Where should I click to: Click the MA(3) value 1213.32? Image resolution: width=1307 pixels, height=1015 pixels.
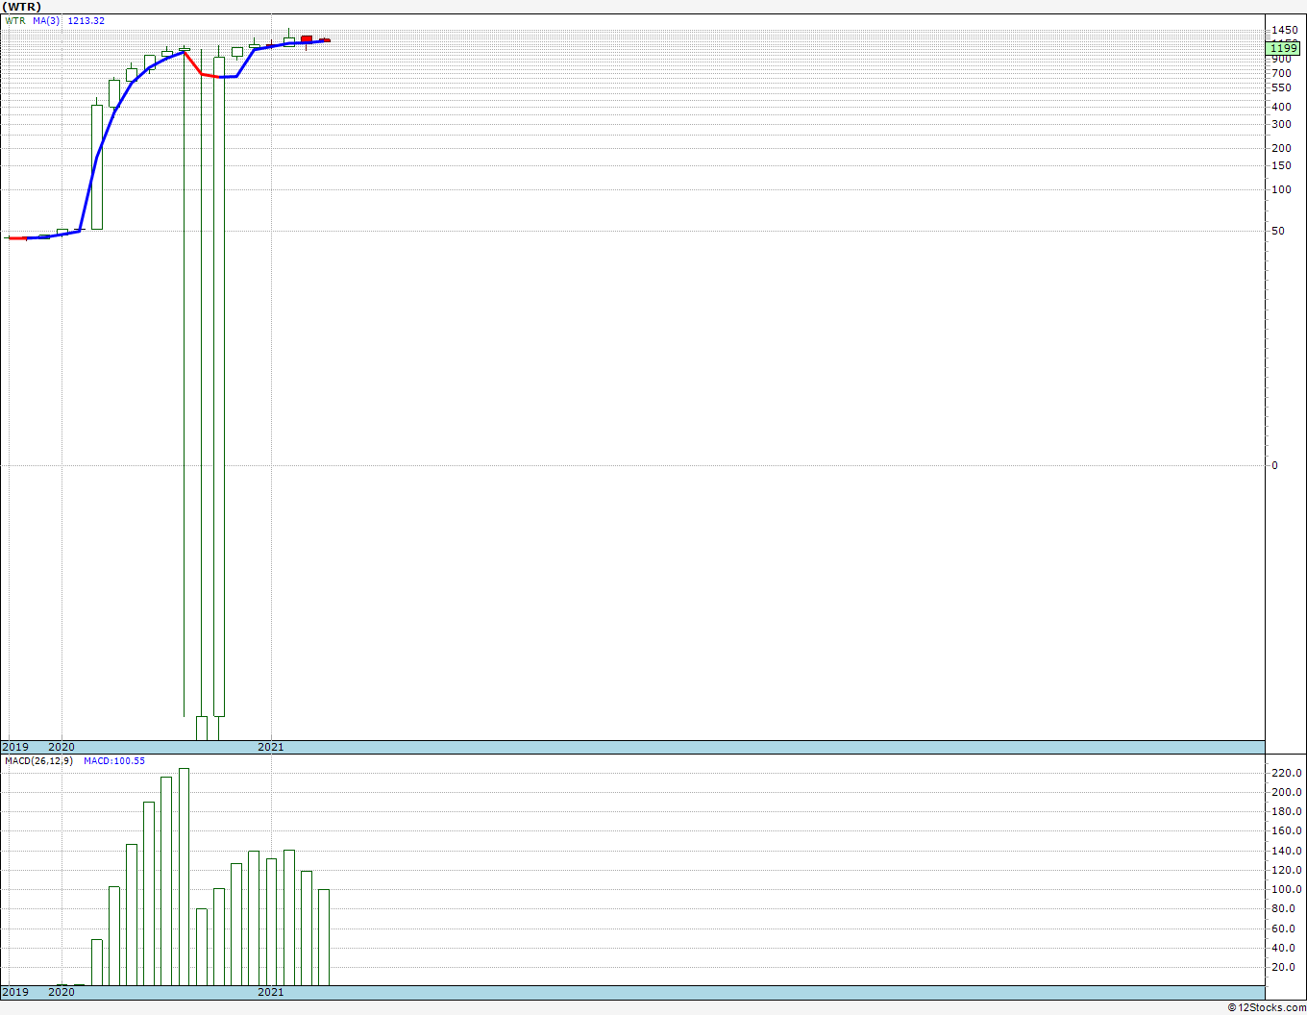click(86, 21)
